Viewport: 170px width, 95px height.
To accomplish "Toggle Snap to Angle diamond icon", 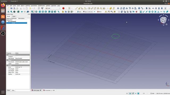I will point(152,12).
